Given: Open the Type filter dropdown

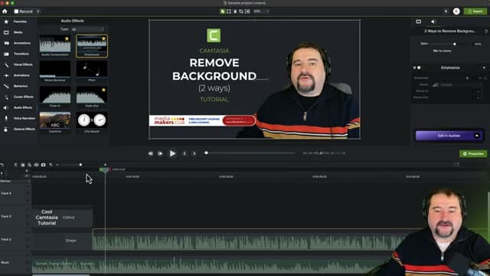Looking at the screenshot, I should point(88,29).
